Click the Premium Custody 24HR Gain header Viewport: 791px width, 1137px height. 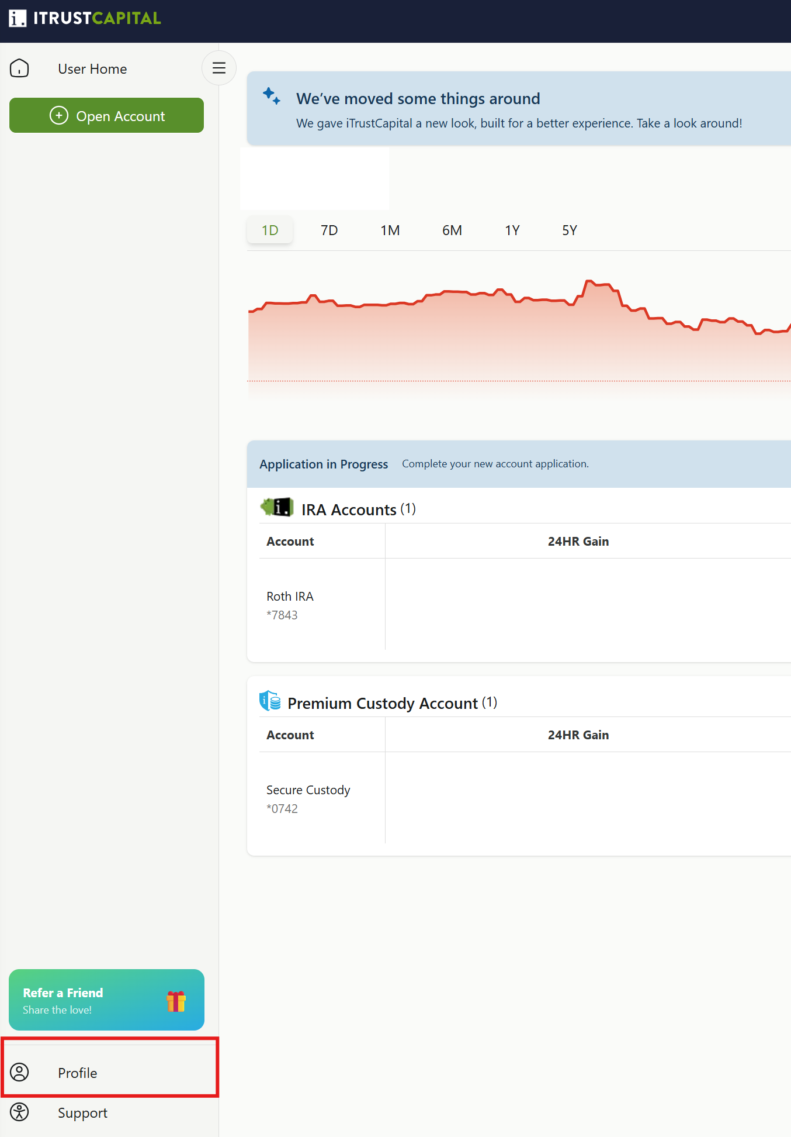[x=578, y=735]
